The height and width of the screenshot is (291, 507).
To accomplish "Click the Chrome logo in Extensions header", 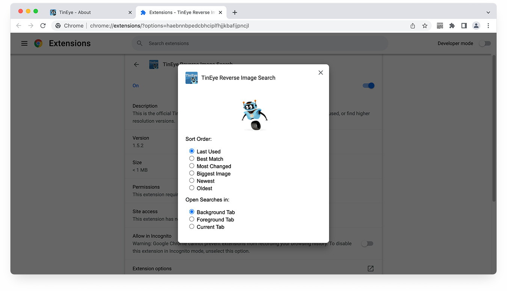I will [38, 43].
